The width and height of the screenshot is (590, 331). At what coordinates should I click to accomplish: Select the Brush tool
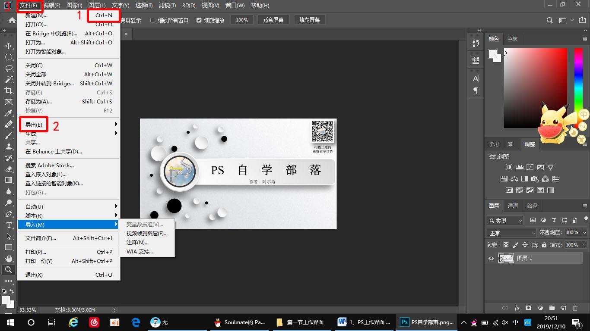[x=8, y=135]
